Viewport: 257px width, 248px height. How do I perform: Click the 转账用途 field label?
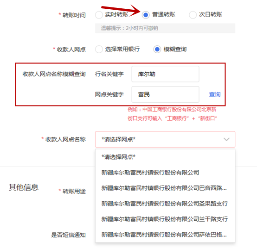point(74,191)
